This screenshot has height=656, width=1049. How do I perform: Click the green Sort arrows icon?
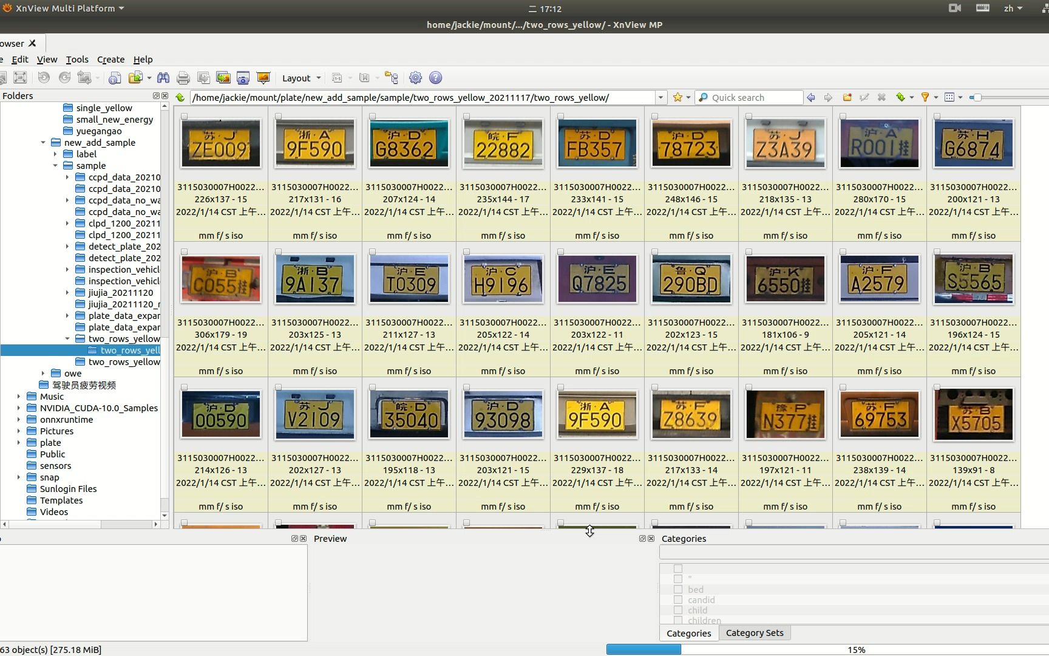point(900,97)
